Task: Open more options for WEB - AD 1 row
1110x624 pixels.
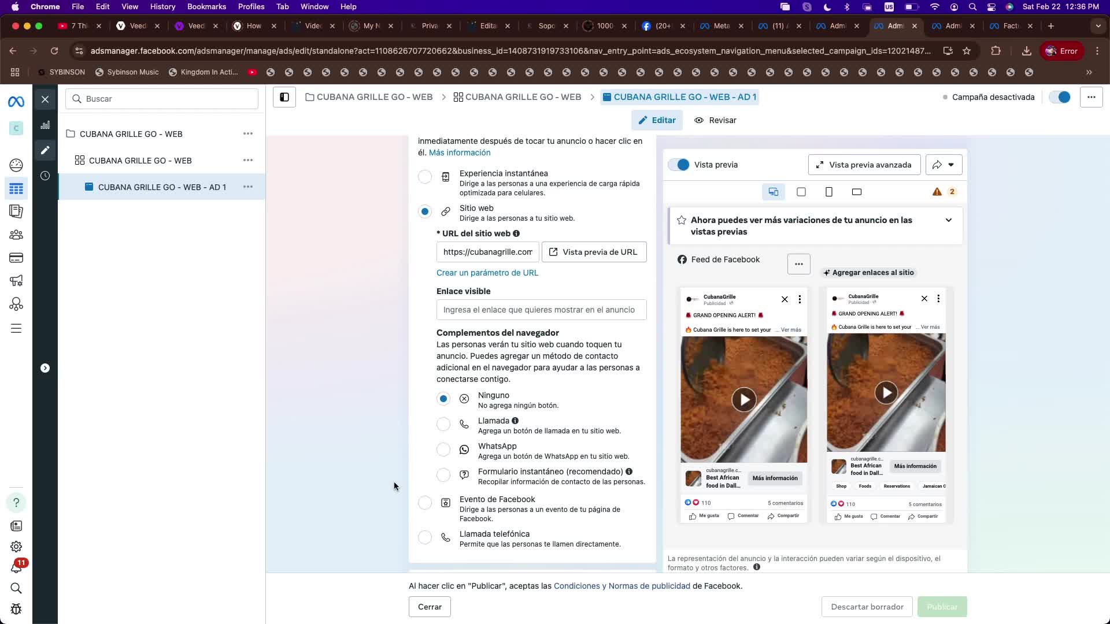Action: (x=248, y=187)
